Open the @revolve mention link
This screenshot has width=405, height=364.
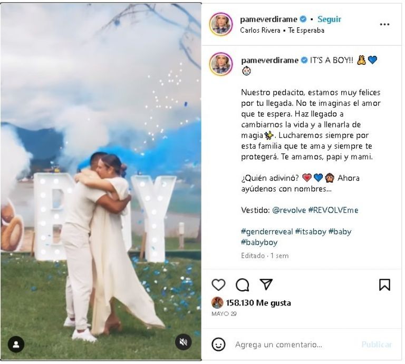pyautogui.click(x=289, y=210)
